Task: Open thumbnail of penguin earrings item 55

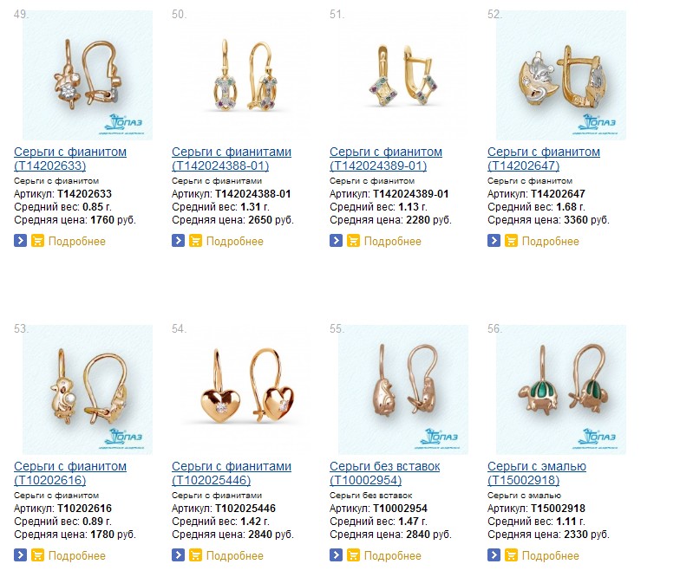Action: click(403, 390)
